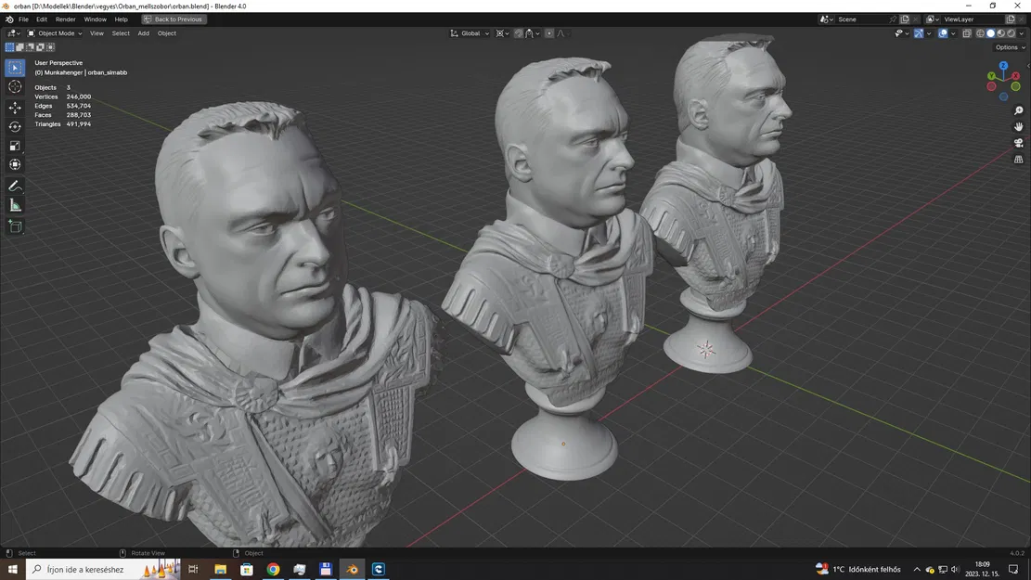Click the blue Z axis on the navigation gizmo
The image size is (1031, 580).
1003,66
